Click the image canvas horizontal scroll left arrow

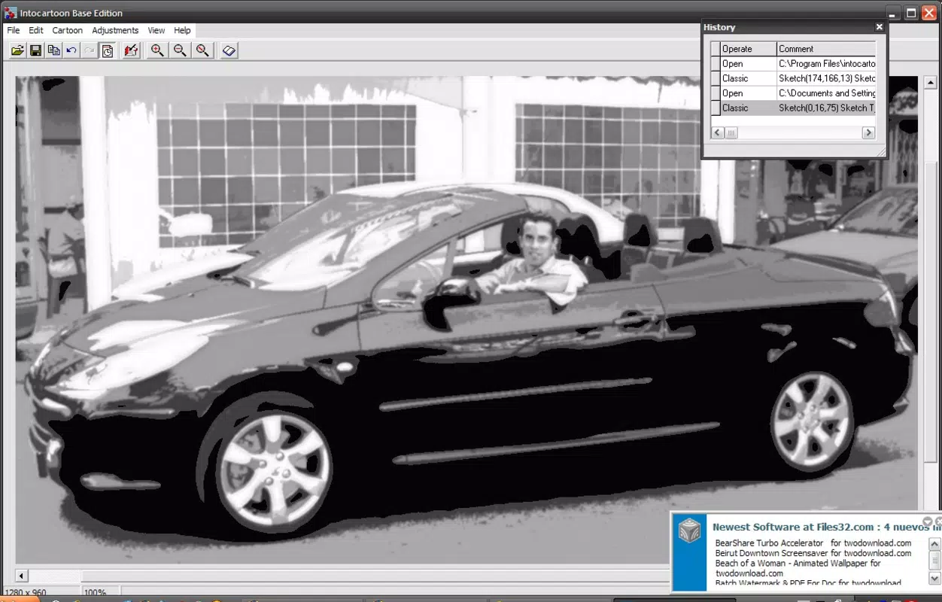(22, 576)
